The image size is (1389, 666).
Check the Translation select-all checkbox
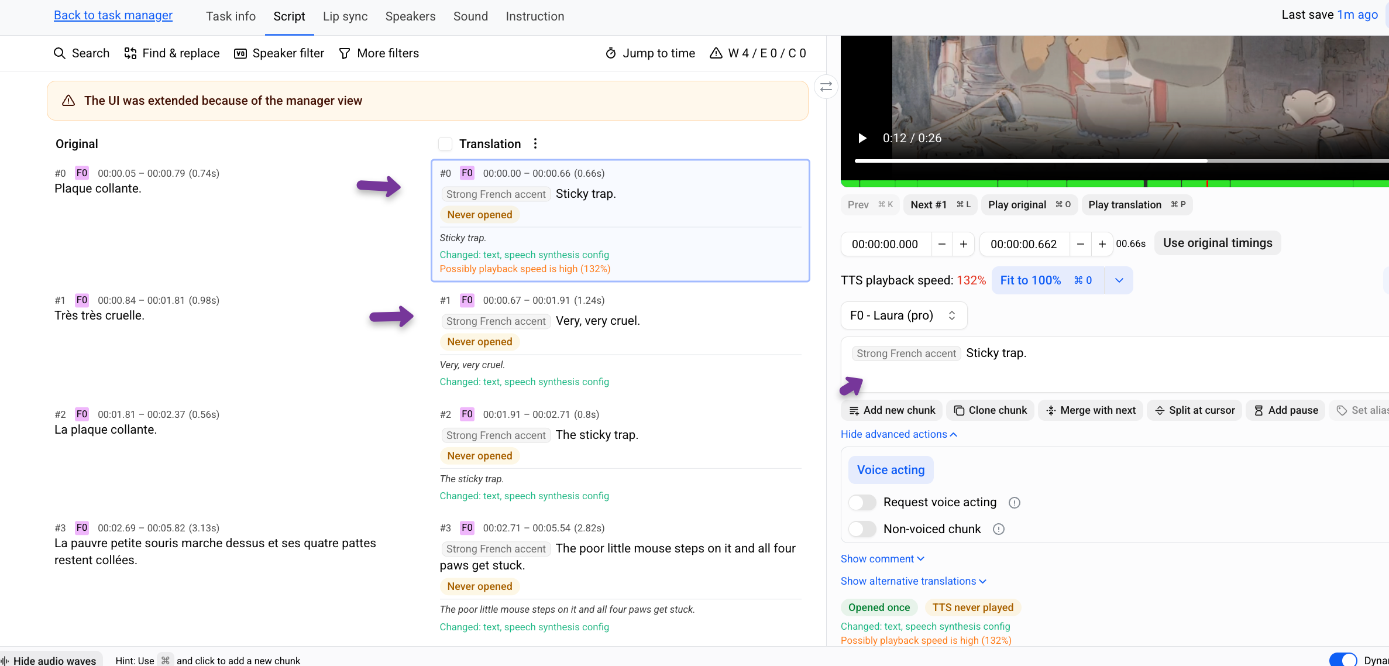point(445,144)
